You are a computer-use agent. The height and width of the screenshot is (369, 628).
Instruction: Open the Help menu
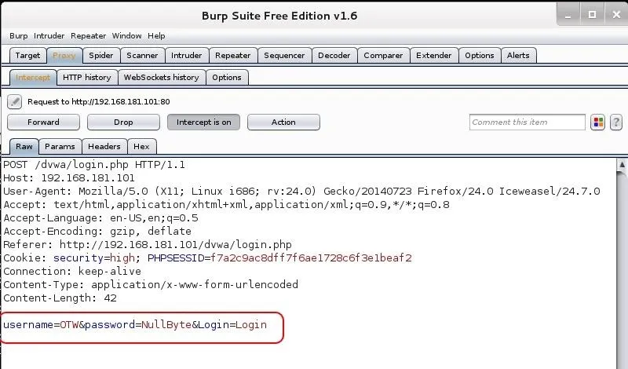156,36
